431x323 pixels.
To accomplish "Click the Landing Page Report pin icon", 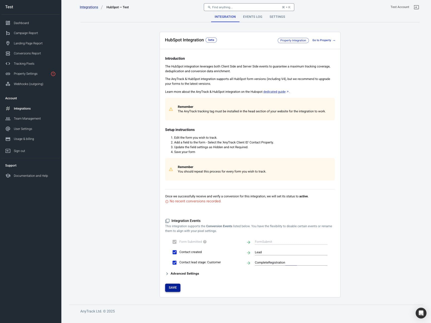I will coord(8,43).
